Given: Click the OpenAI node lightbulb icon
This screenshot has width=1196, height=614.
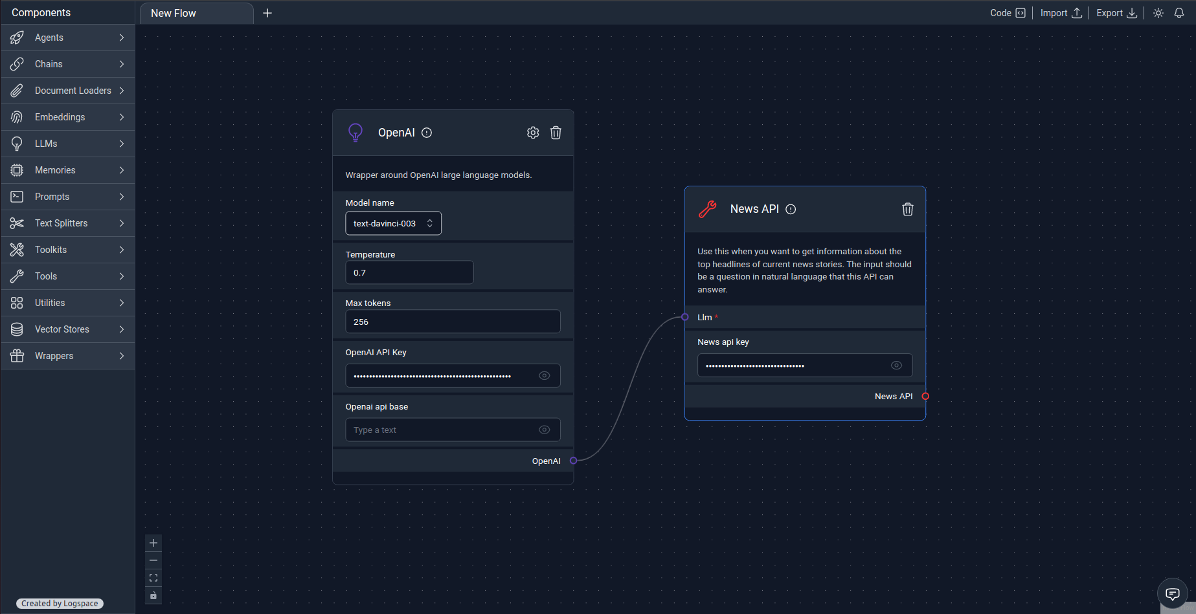Looking at the screenshot, I should [x=355, y=133].
